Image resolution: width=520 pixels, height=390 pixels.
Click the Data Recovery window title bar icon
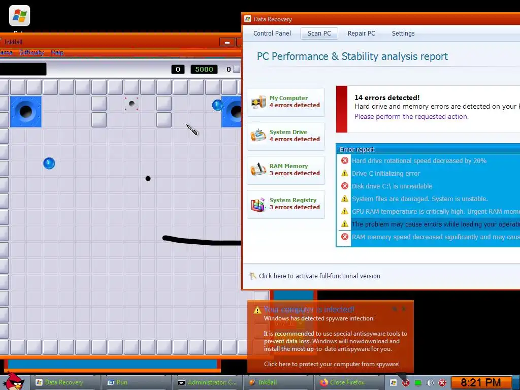click(x=248, y=19)
